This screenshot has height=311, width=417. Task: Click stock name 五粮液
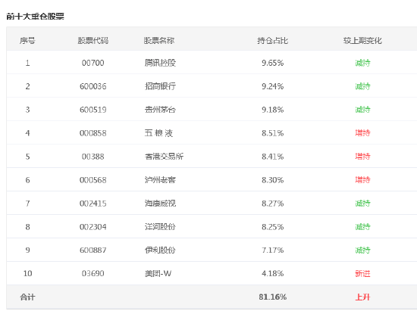(158, 133)
